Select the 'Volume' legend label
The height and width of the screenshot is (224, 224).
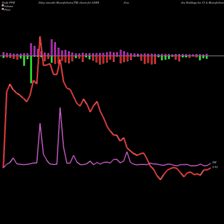click(9, 6)
